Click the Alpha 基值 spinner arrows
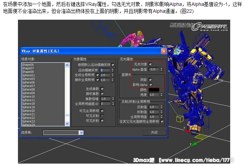The width and height of the screenshot is (244, 166). pyautogui.click(x=162, y=70)
